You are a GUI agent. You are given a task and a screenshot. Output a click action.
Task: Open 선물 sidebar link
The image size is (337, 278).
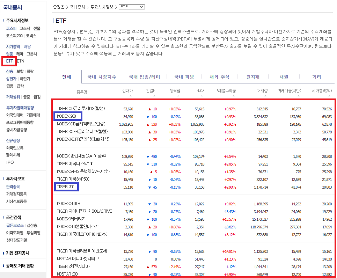[37, 28]
